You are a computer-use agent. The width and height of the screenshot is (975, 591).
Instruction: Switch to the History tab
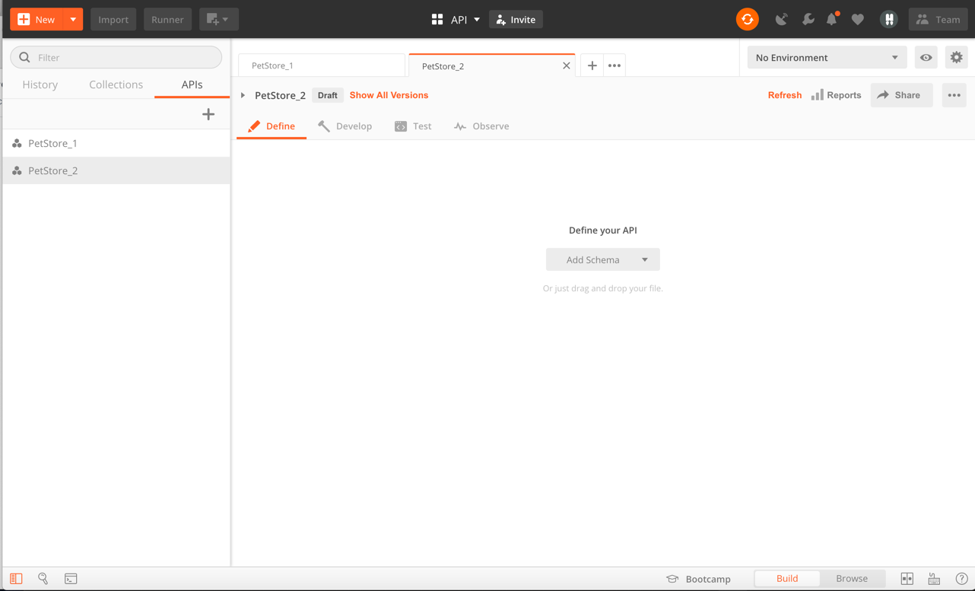tap(40, 84)
